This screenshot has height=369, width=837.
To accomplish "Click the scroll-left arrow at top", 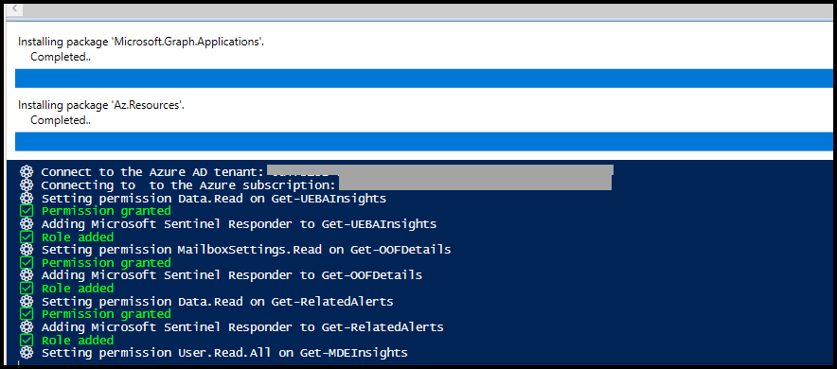I will [14, 9].
